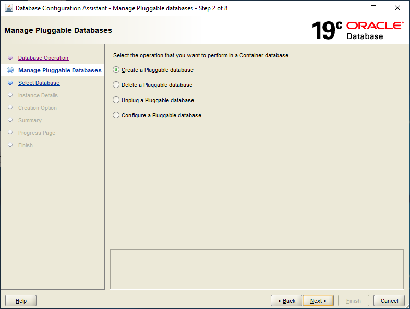Click the Oracle 19c Database logo
The image size is (410, 309).
coord(357,30)
